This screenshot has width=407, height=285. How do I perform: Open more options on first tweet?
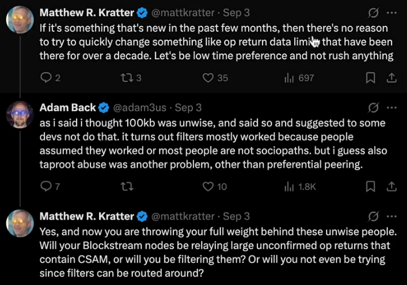click(x=391, y=12)
